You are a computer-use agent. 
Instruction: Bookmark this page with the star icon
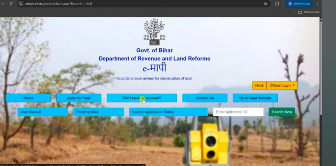click(x=265, y=4)
